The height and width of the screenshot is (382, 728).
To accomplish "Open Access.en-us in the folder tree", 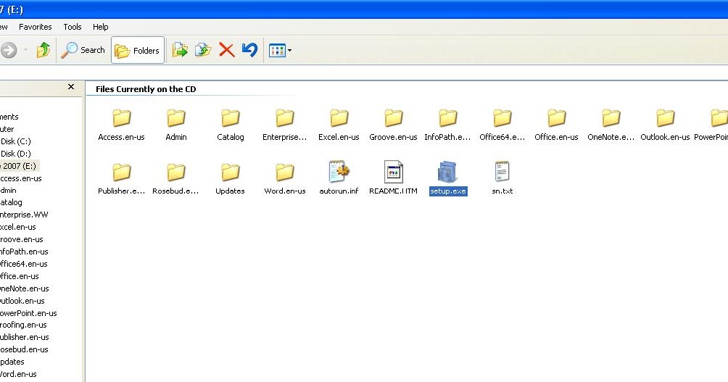I will pos(21,178).
